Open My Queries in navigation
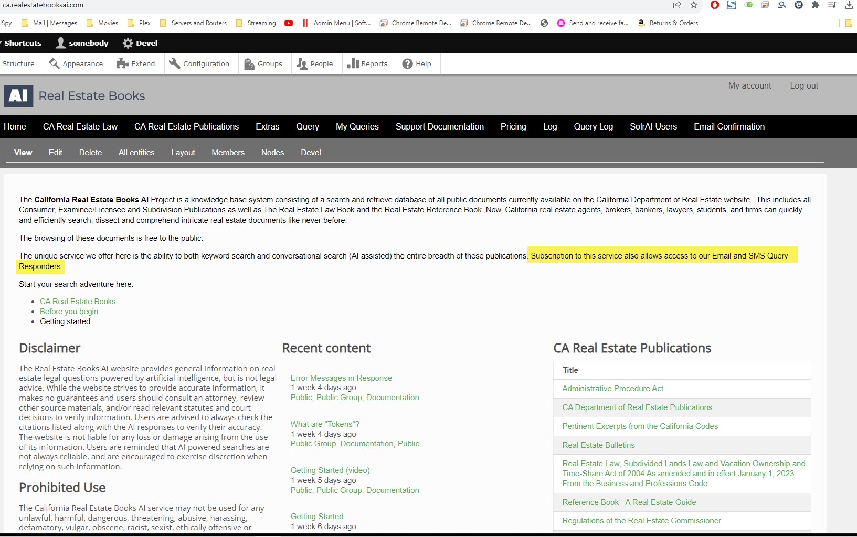 [357, 126]
